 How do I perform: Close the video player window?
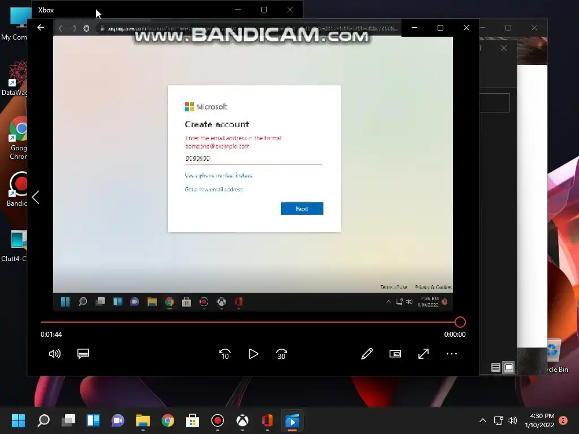click(466, 28)
